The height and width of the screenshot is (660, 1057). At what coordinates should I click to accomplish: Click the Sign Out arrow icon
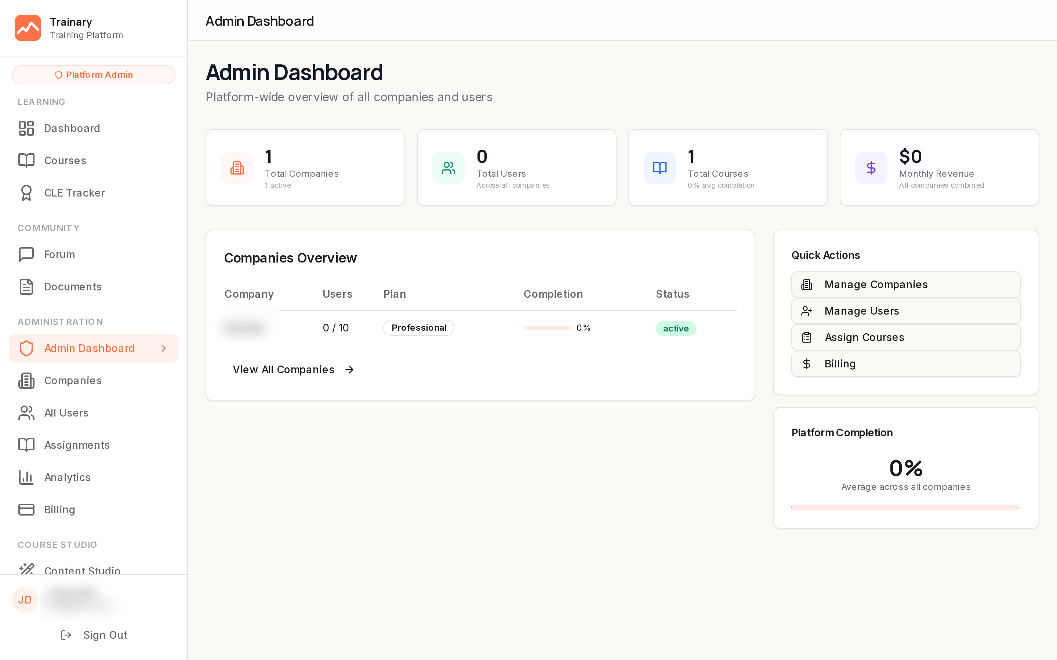tap(66, 635)
